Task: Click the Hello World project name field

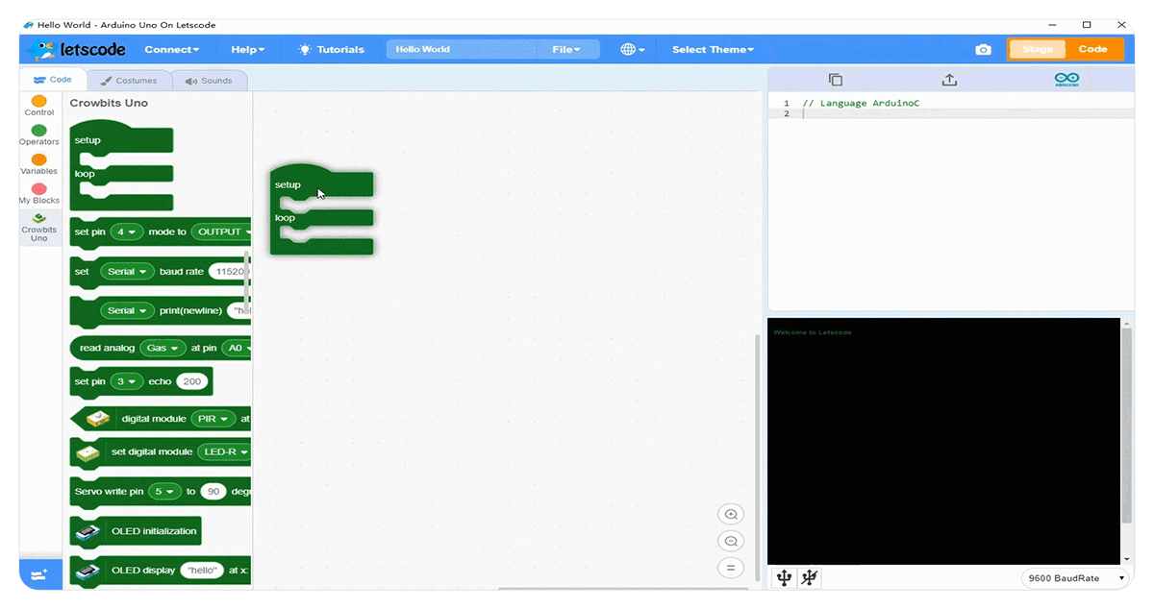Action: tap(462, 49)
